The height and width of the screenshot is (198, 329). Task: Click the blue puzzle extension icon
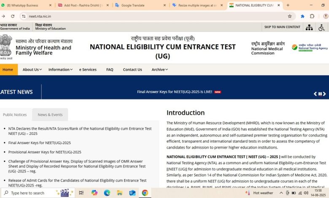pos(302,16)
